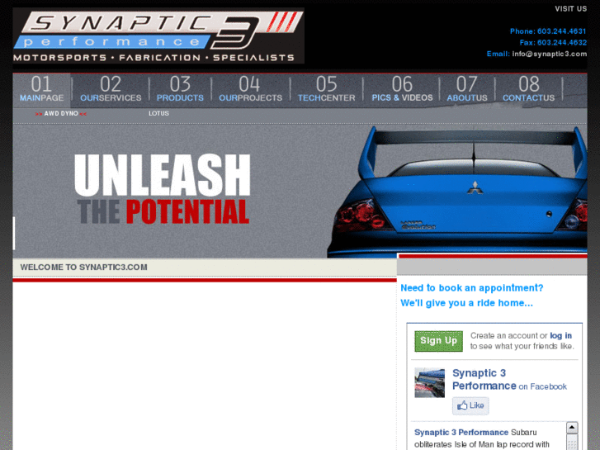Image resolution: width=600 pixels, height=450 pixels.
Task: Click the Facebook feed scrollbar up arrow
Action: [x=572, y=428]
